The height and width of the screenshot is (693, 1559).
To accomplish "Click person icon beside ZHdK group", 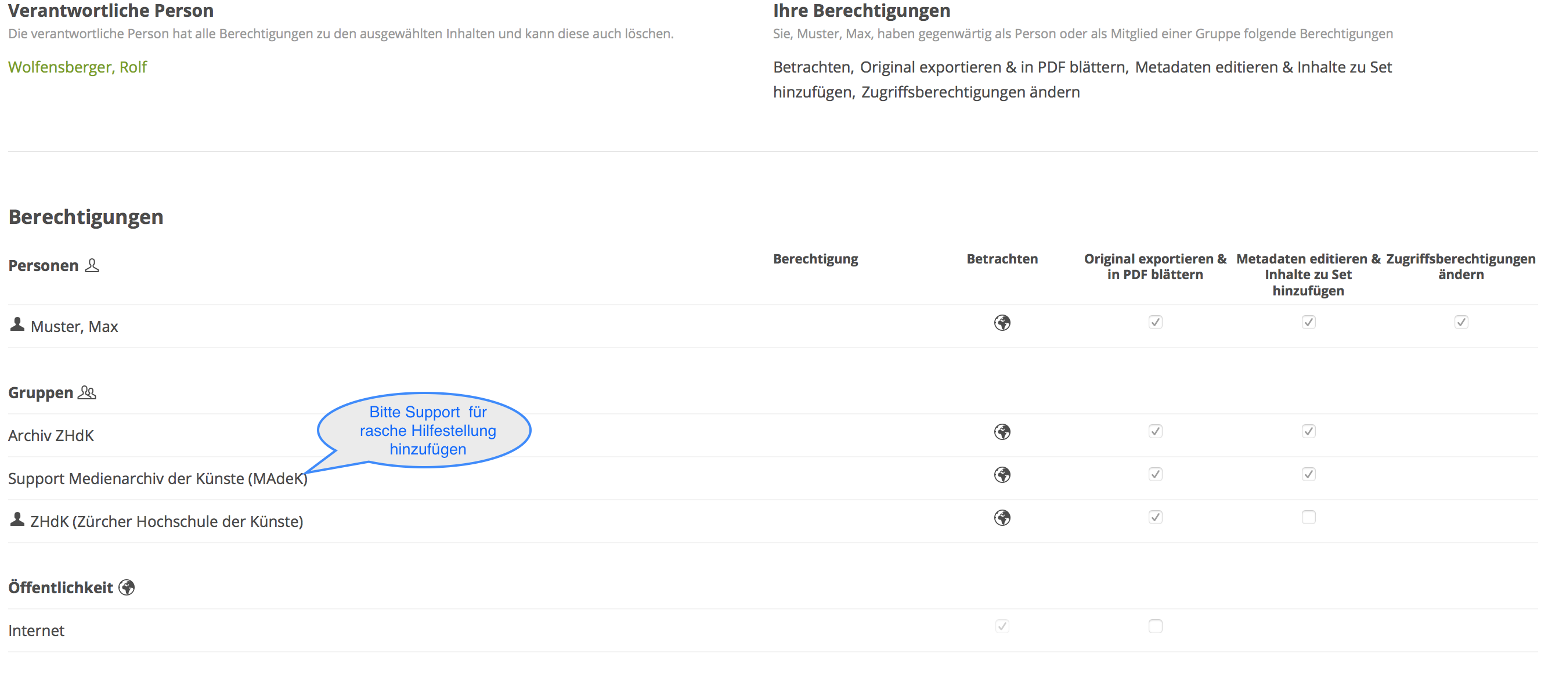I will (17, 519).
